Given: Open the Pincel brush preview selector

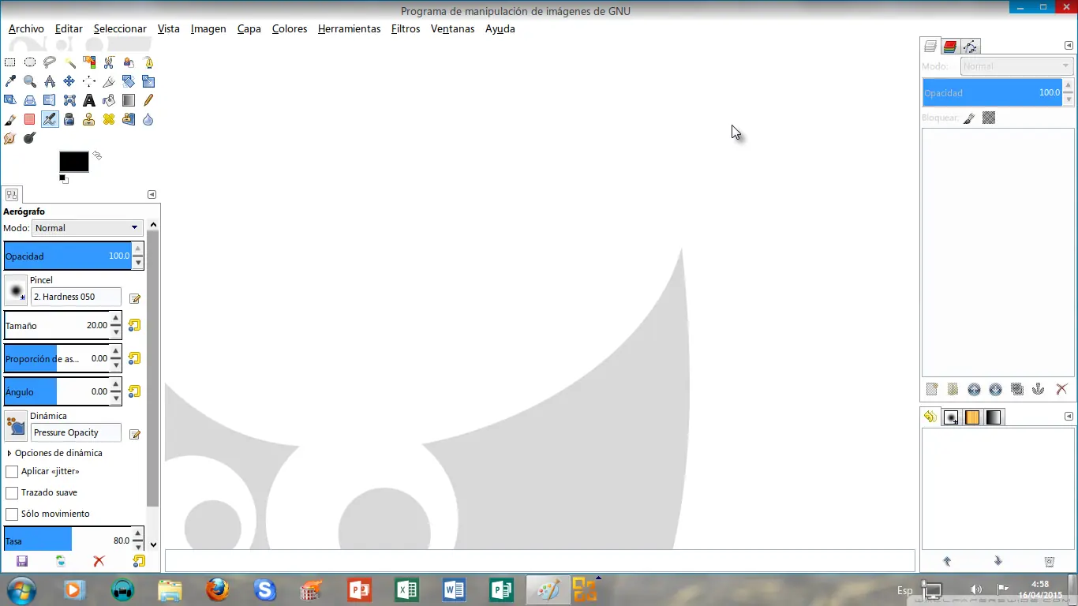Looking at the screenshot, I should point(16,290).
